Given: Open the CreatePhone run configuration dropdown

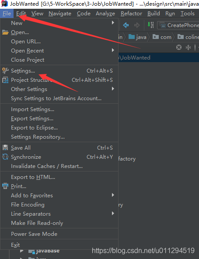Looking at the screenshot, I should coord(178,25).
